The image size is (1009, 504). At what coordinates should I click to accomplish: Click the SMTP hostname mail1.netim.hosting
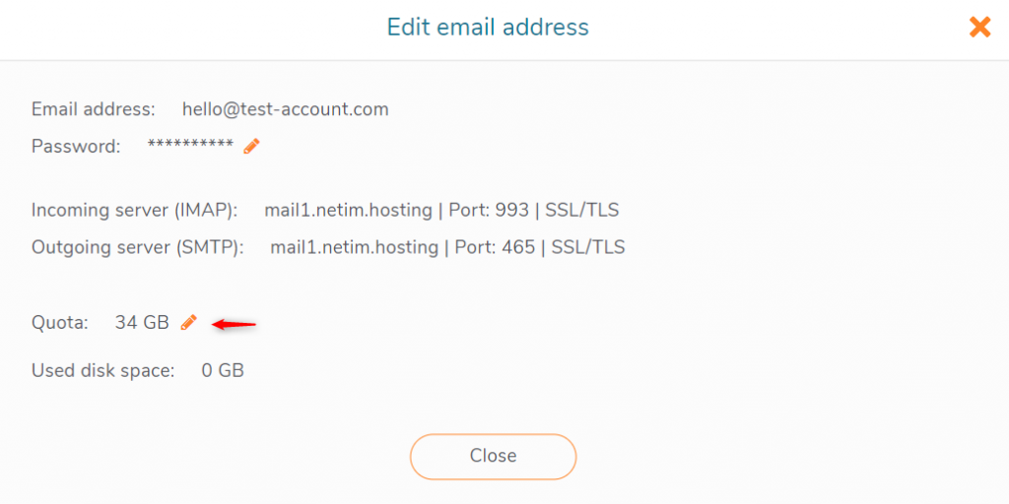pos(354,247)
